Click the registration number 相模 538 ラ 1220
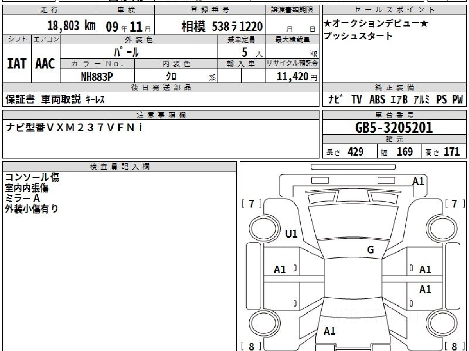The height and width of the screenshot is (351, 469). click(222, 27)
